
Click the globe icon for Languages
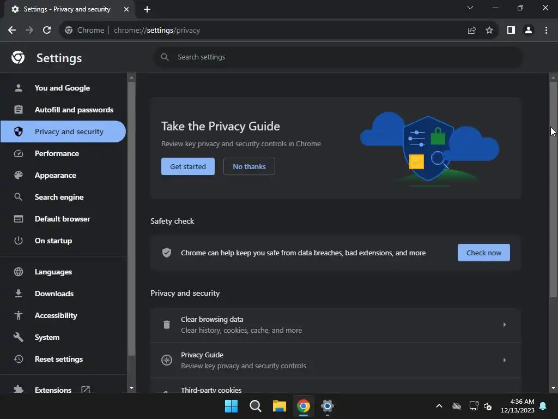click(19, 272)
